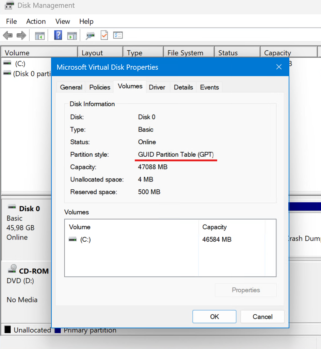Switch to the Policies tab
This screenshot has height=349, width=321.
coord(100,87)
